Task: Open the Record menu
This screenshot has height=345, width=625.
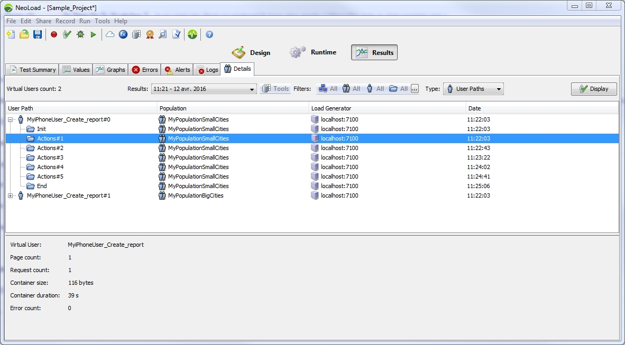Action: (65, 21)
